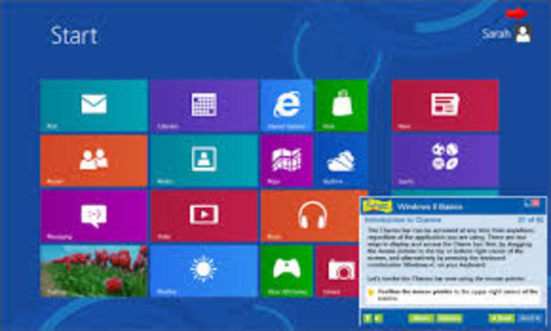The height and width of the screenshot is (331, 551).
Task: Click the Sarah user account picture
Action: [523, 34]
